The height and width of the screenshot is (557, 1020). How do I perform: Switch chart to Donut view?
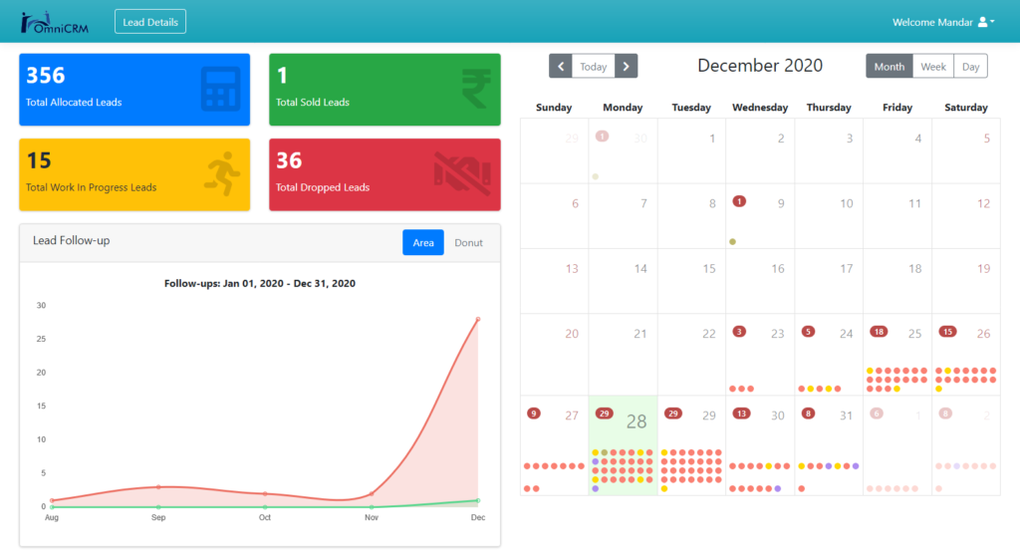[468, 242]
